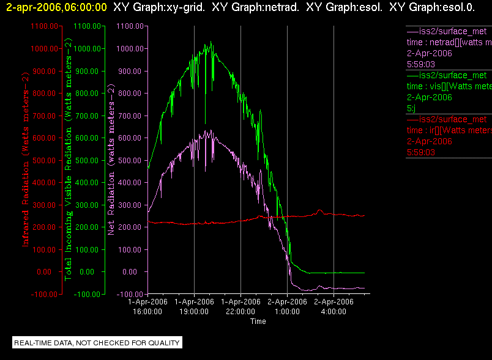
Task: Click the green 'Total Incoming Visible Radiation' axis title
Action: pyautogui.click(x=68, y=159)
